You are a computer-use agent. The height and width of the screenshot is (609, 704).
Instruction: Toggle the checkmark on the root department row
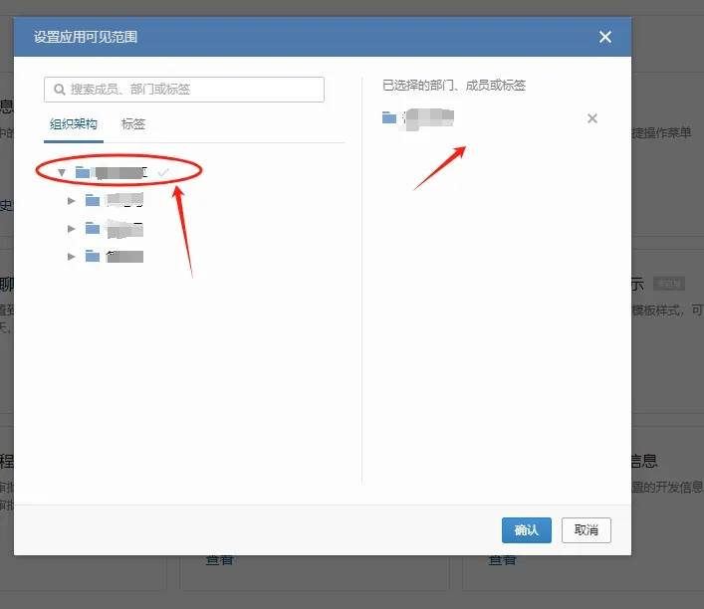(163, 172)
